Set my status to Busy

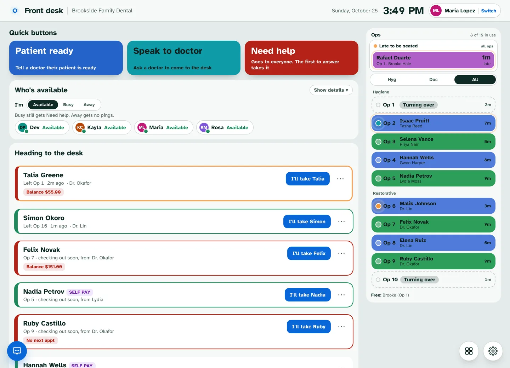[68, 105]
